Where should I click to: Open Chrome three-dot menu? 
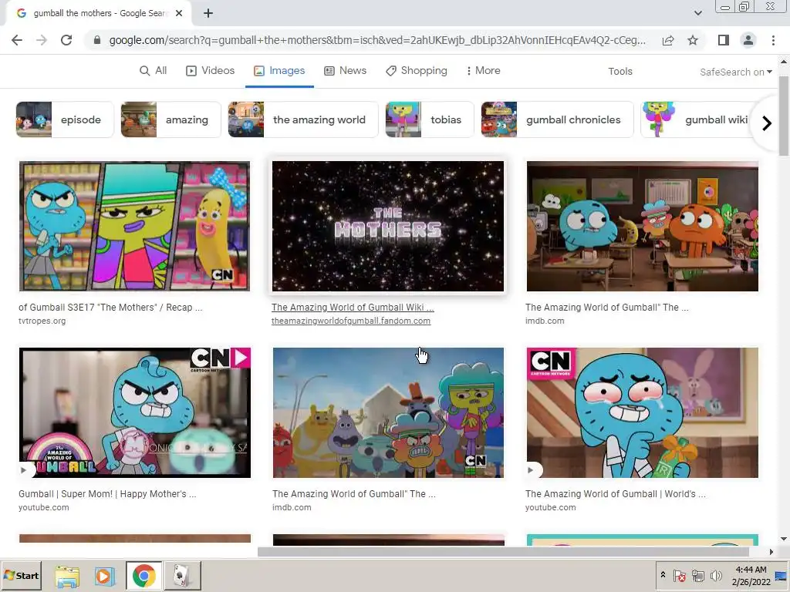pyautogui.click(x=773, y=40)
